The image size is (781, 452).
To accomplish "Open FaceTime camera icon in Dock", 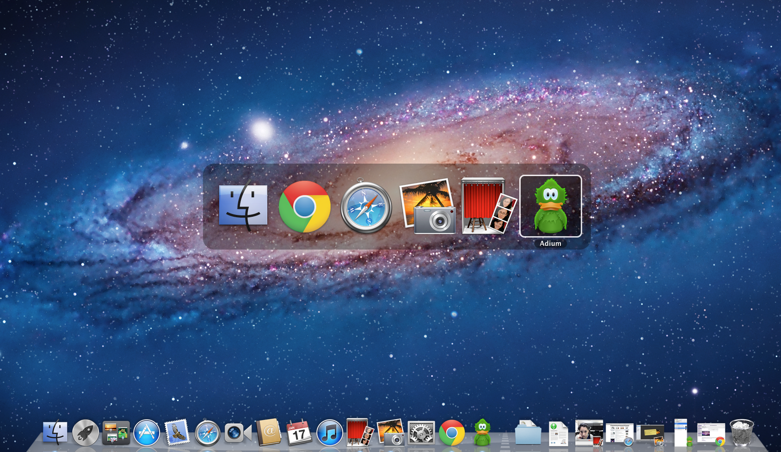I will [238, 433].
